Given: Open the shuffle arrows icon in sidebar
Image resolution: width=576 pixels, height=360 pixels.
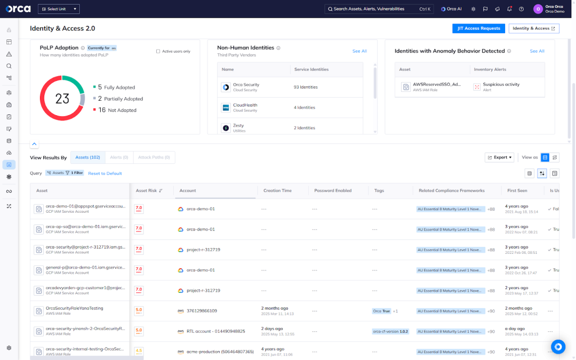Looking at the screenshot, I should [x=9, y=206].
